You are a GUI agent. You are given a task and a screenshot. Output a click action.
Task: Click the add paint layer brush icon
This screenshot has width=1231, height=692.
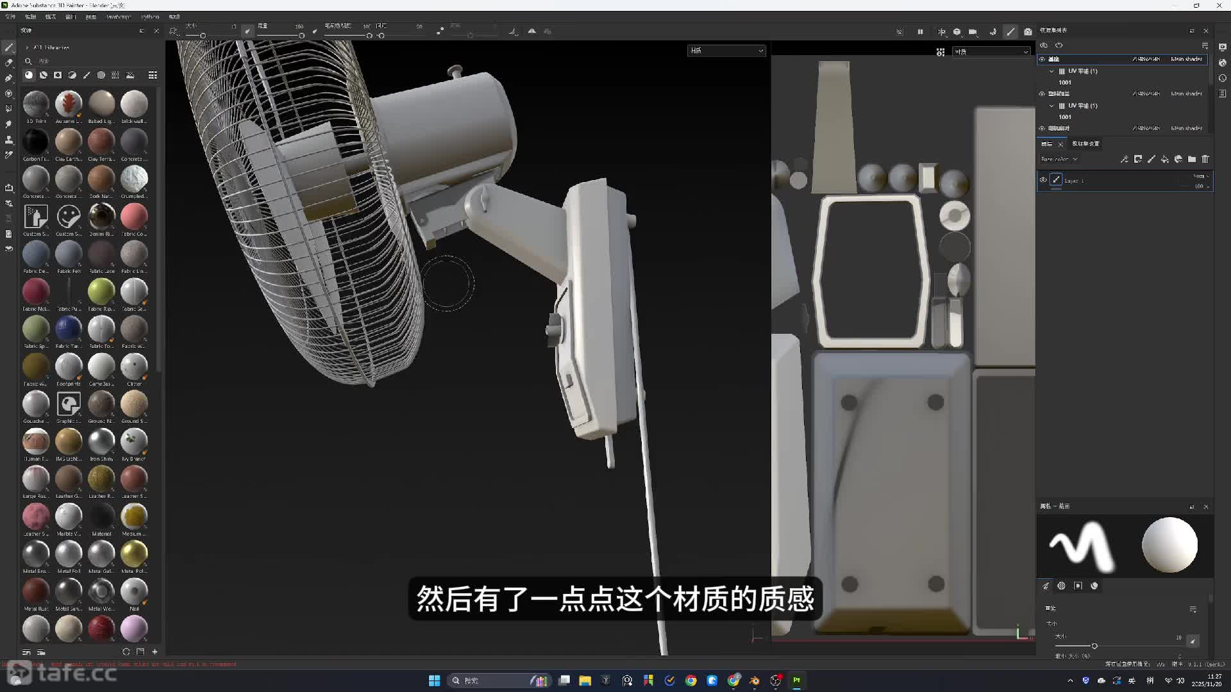(x=1151, y=159)
